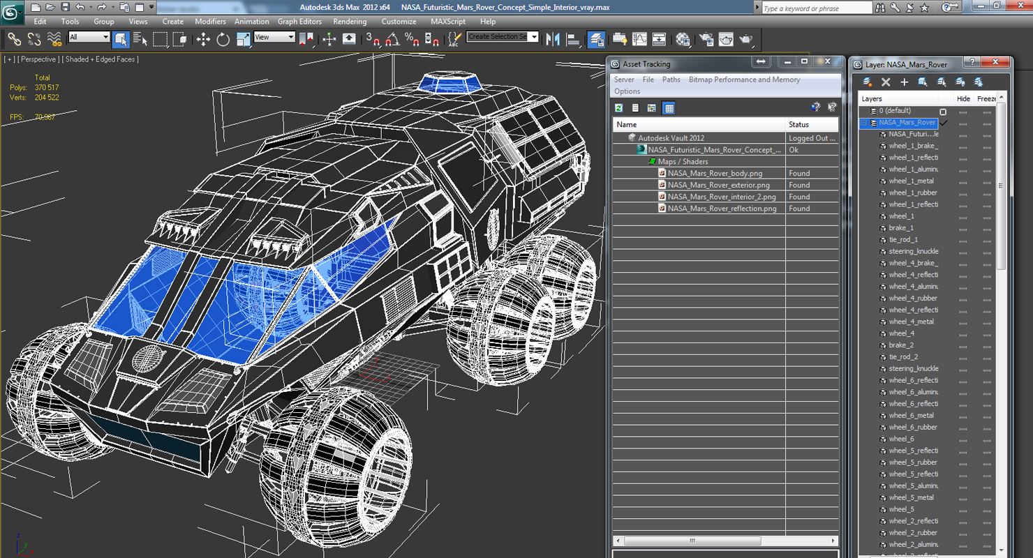Click the Hide column header in Layer panel
The width and height of the screenshot is (1033, 558).
[963, 99]
